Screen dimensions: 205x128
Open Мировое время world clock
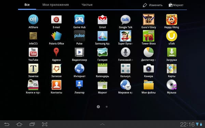point(125,85)
